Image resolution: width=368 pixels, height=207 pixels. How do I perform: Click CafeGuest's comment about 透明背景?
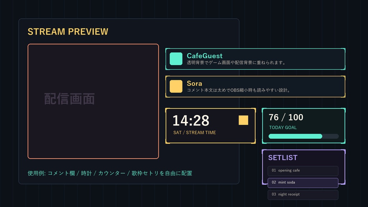(236, 63)
